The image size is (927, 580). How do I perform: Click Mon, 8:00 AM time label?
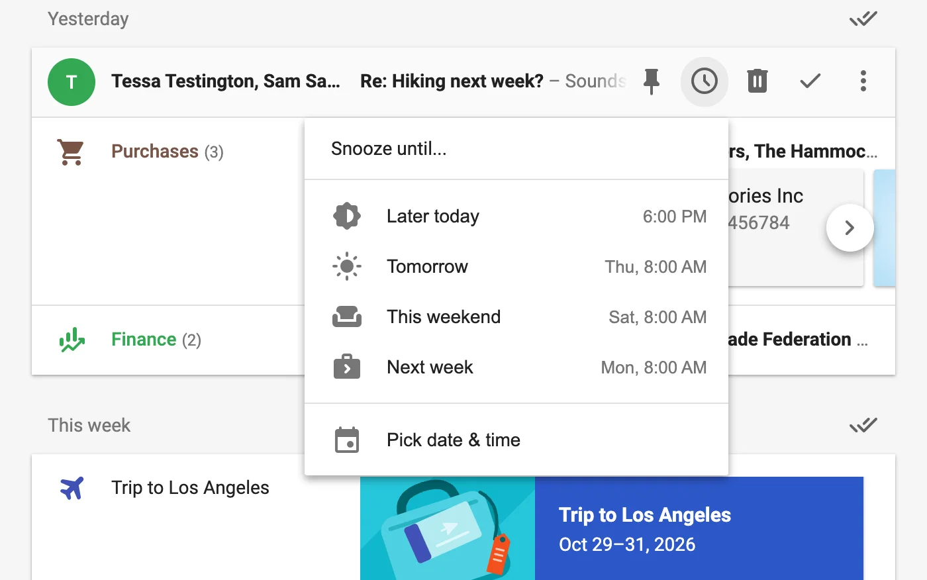coord(654,367)
